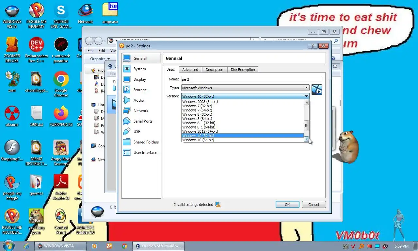Open the ampe.iso file on the desktop
418x251 pixels.
[x=110, y=14]
